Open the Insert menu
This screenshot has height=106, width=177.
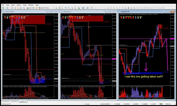pyautogui.click(x=13, y=5)
